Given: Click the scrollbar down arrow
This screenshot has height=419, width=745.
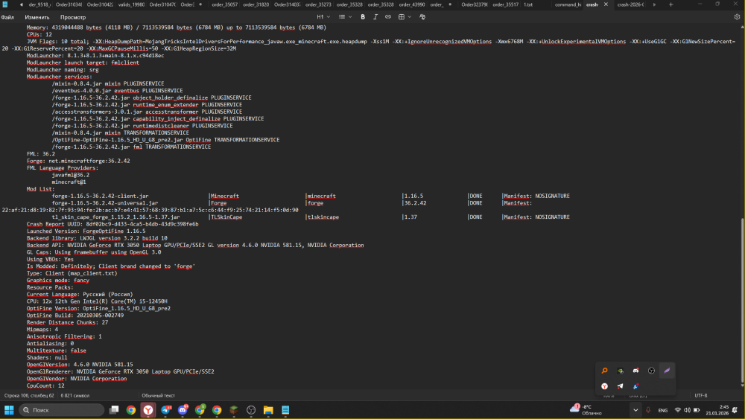Looking at the screenshot, I should pos(742,386).
